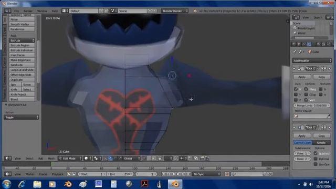Click the Merge Limit value field
This screenshot has height=189, width=336.
[312, 106]
